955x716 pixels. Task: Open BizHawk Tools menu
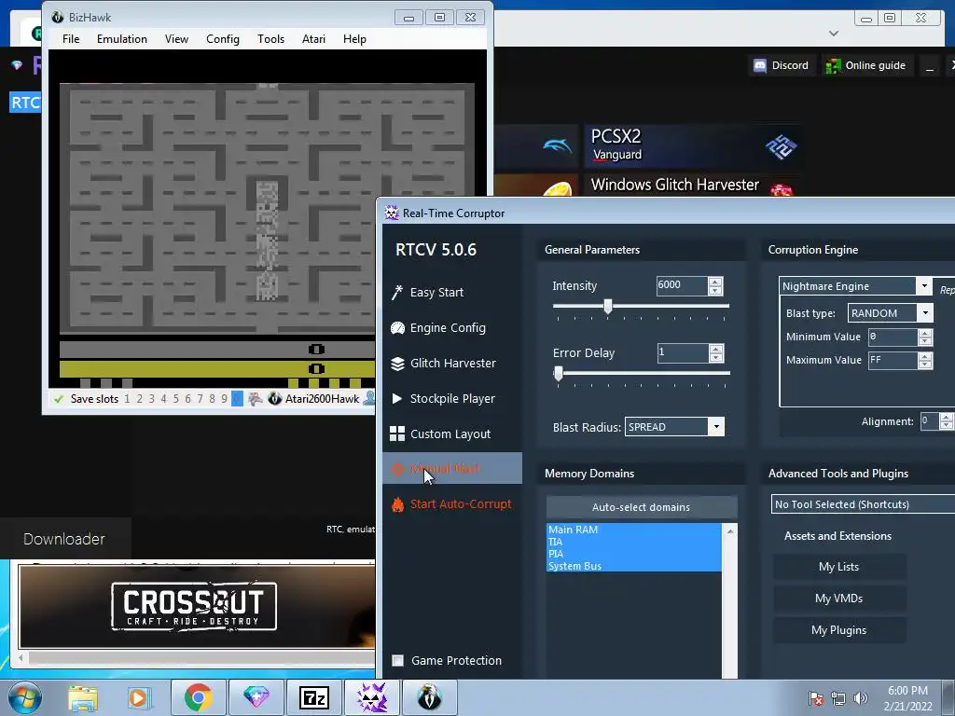click(270, 39)
